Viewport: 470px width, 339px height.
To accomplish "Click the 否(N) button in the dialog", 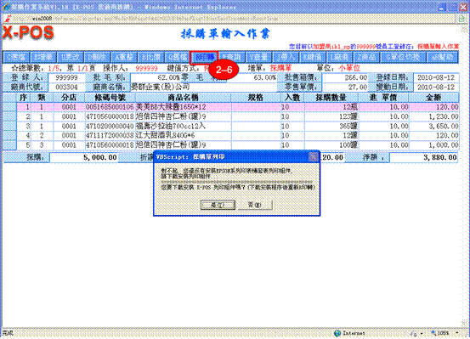I will click(255, 205).
